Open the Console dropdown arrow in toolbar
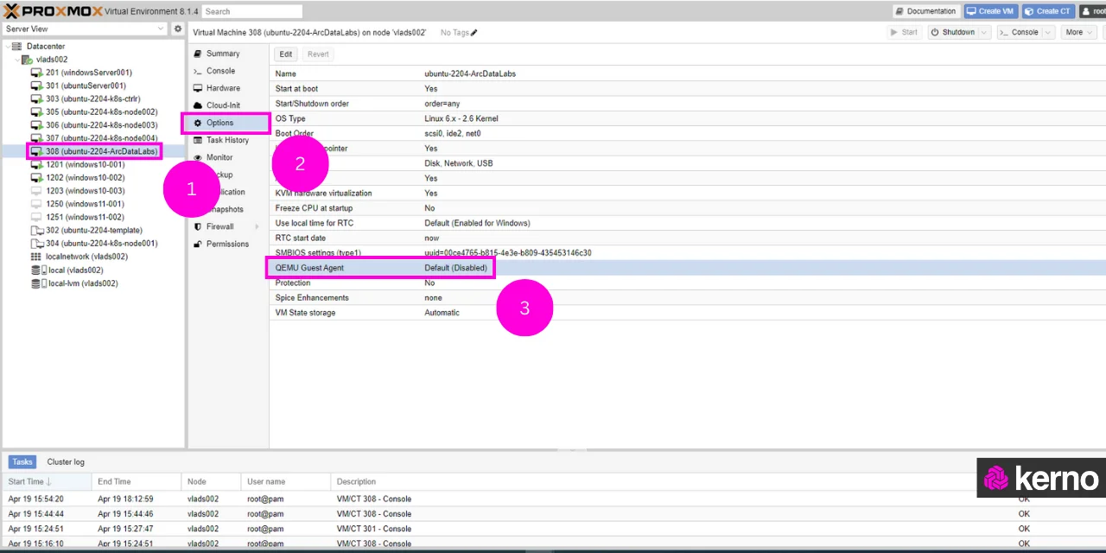Image resolution: width=1106 pixels, height=553 pixels. click(1048, 33)
